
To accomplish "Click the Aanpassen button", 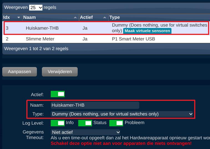I will (x=19, y=72).
